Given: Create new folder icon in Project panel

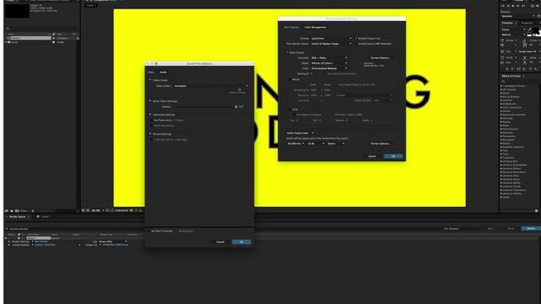Looking at the screenshot, I should point(12,210).
